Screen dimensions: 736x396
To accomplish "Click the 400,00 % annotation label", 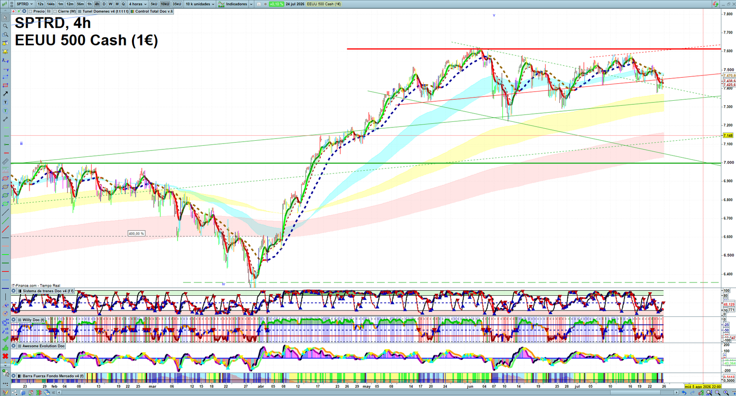I will [136, 234].
